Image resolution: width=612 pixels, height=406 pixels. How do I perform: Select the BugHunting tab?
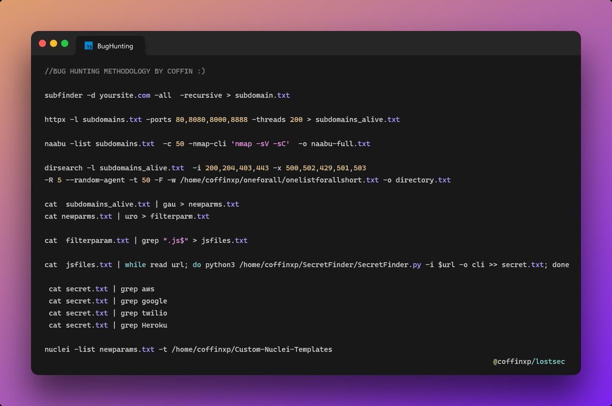(110, 46)
